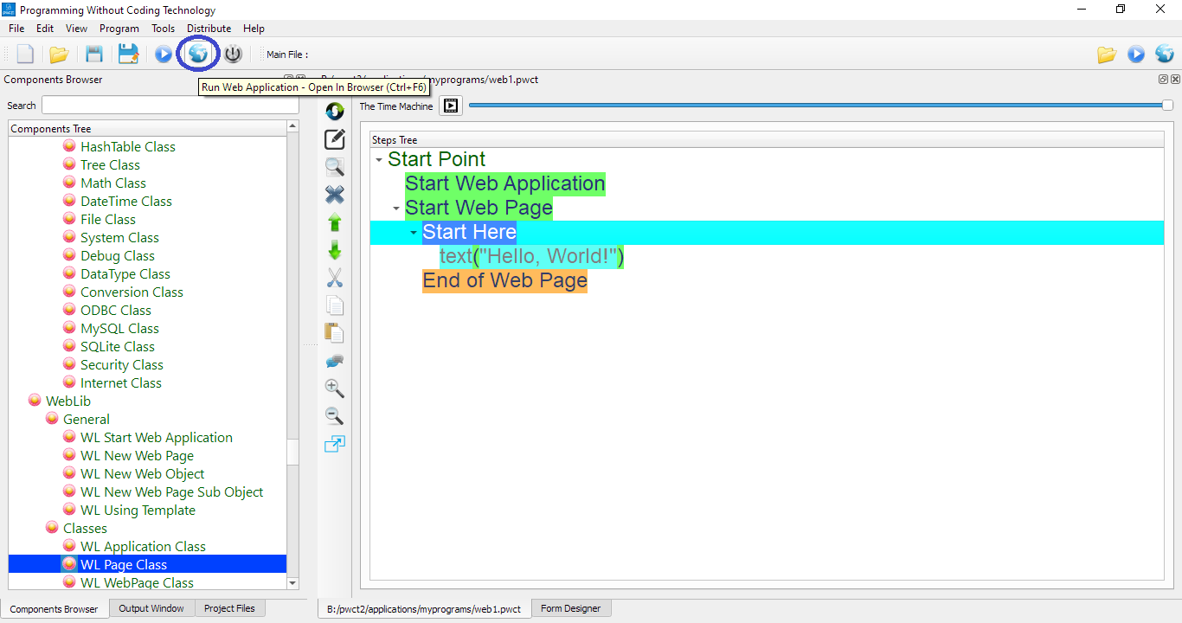Image resolution: width=1182 pixels, height=623 pixels.
Task: Collapse the Start Point tree node
Action: (379, 160)
